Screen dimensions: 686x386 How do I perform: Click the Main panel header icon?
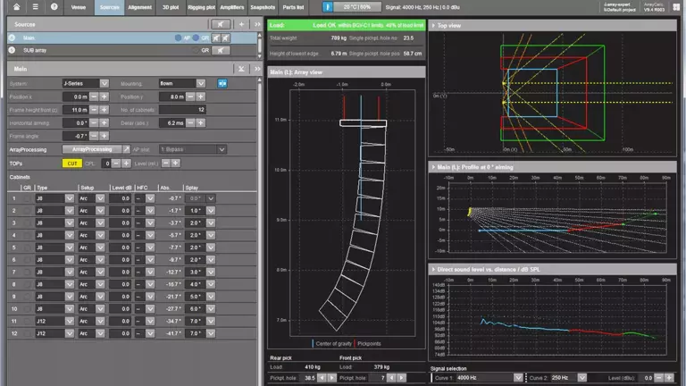click(x=241, y=69)
